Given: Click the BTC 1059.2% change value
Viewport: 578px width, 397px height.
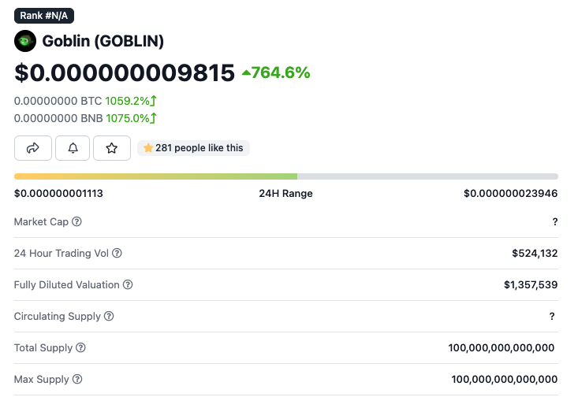Looking at the screenshot, I should [131, 101].
